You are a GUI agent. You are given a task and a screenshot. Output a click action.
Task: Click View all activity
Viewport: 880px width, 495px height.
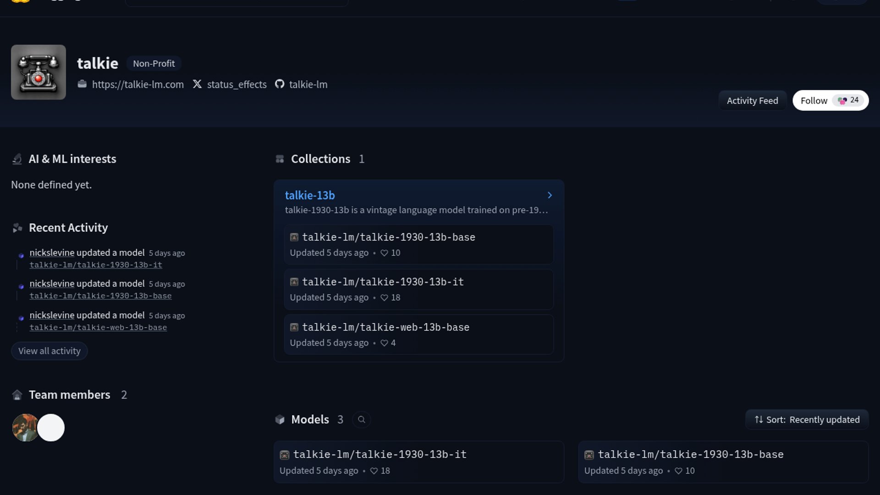coord(49,351)
